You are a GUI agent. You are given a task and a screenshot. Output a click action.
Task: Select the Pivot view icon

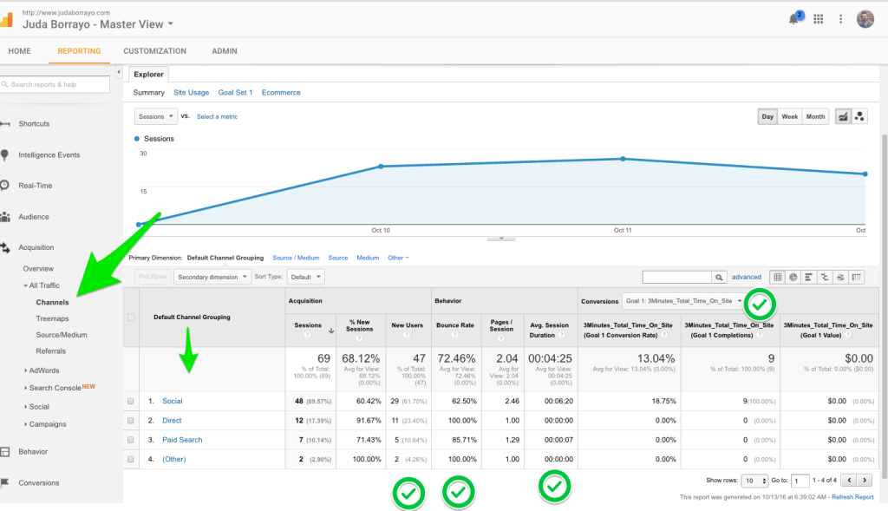[856, 277]
